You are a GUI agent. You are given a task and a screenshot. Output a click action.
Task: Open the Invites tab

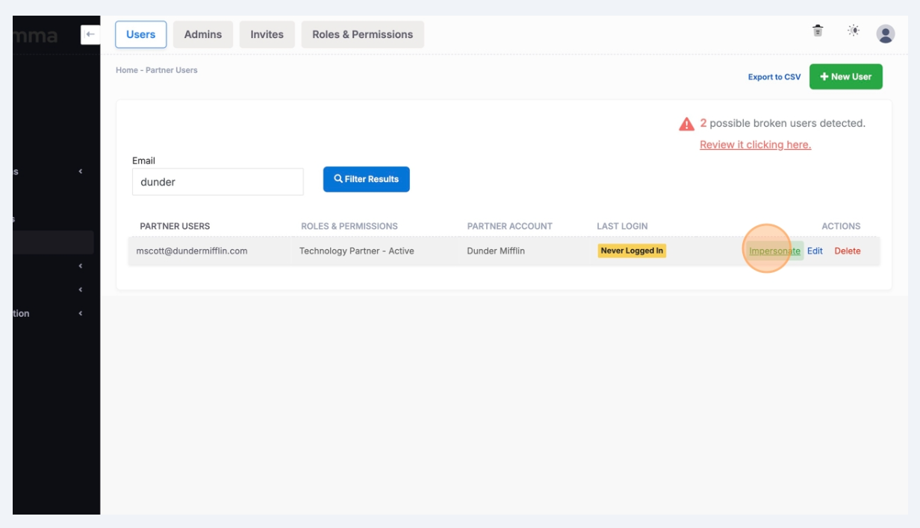pos(267,34)
